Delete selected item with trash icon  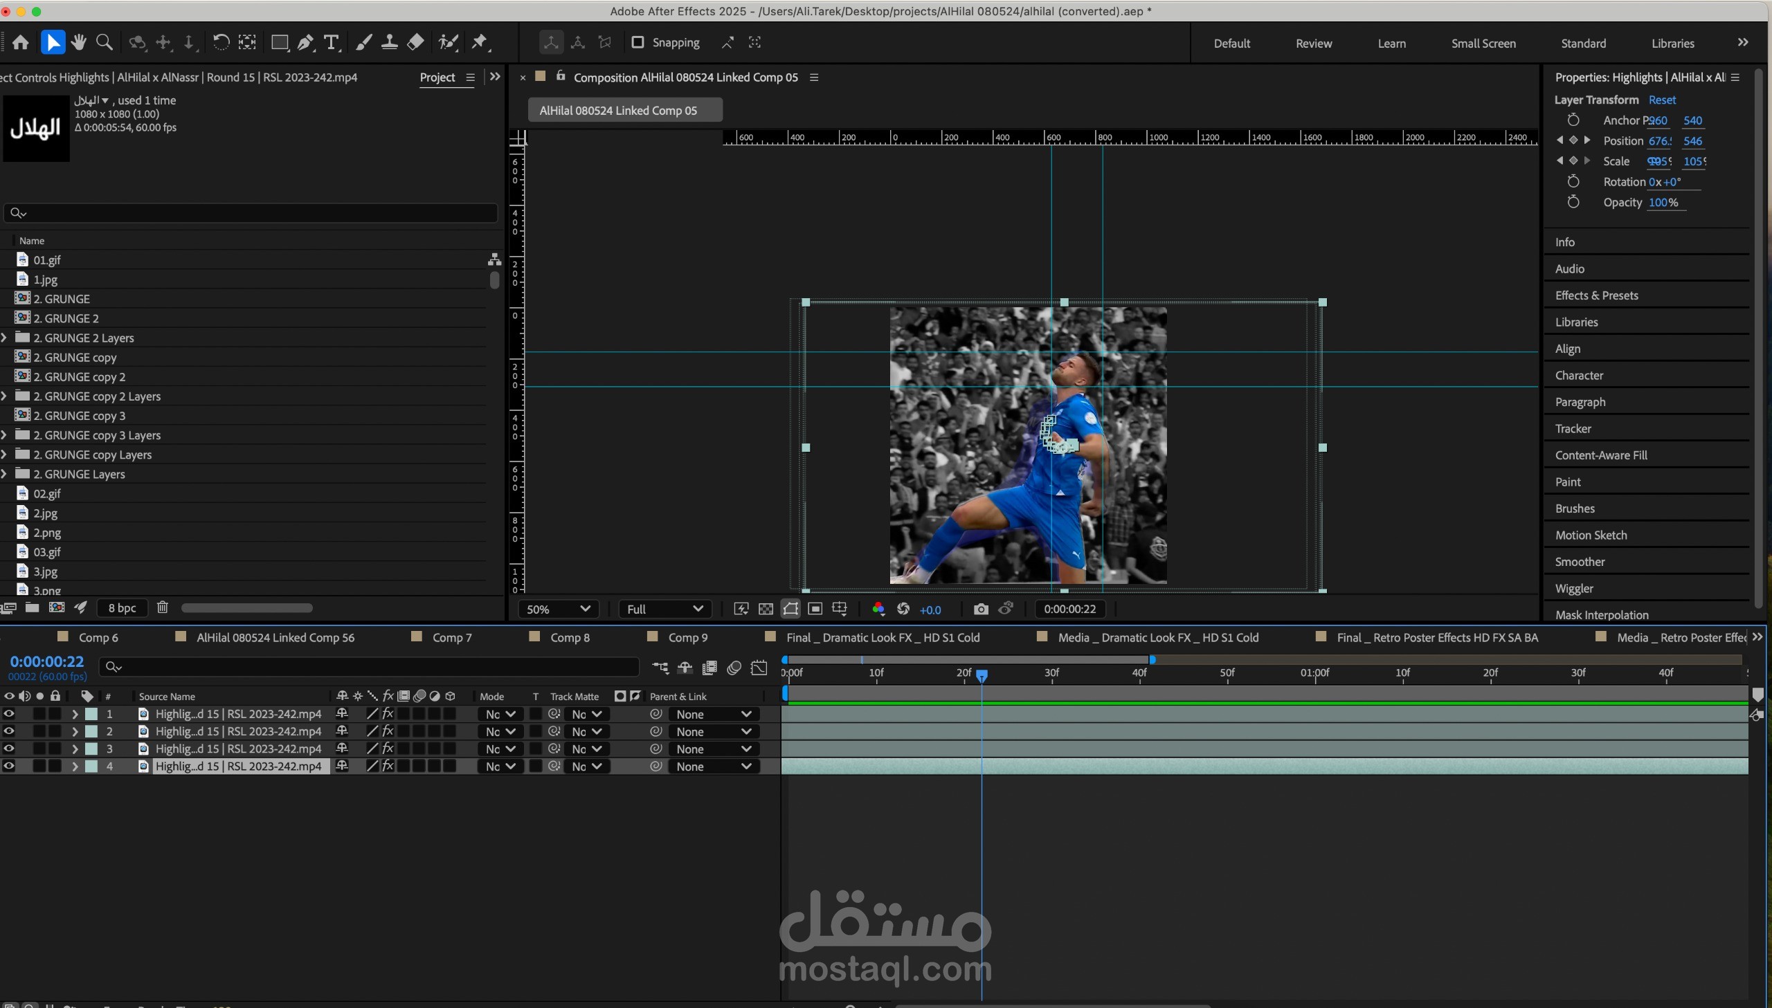pos(162,607)
